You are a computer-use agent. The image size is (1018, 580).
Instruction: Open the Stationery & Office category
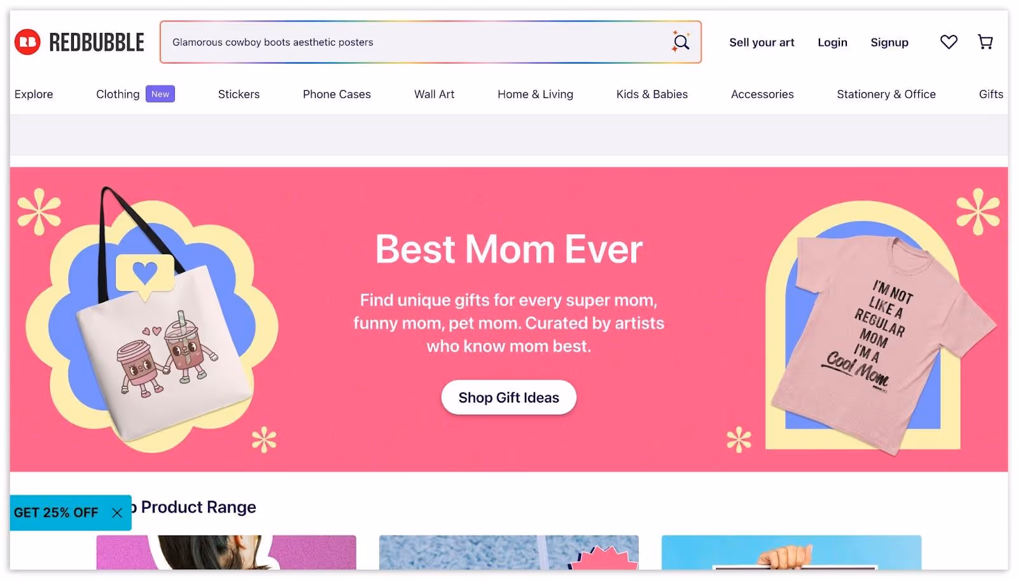click(x=886, y=94)
